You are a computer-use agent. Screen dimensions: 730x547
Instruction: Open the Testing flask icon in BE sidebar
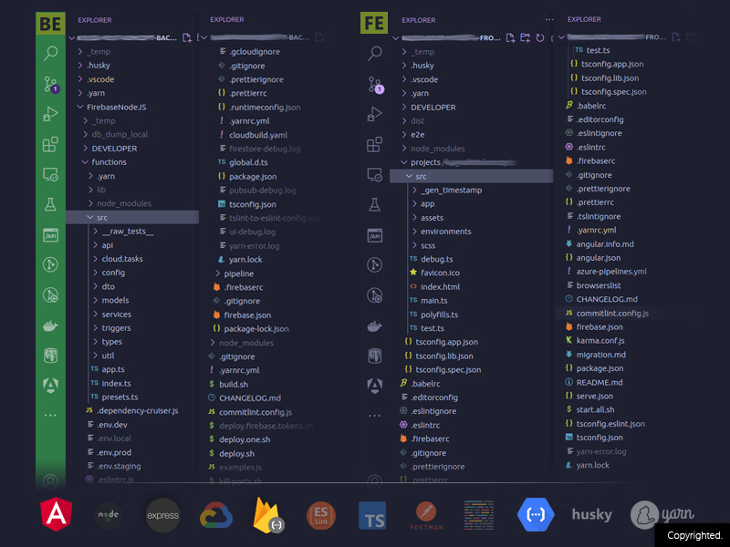(x=51, y=205)
